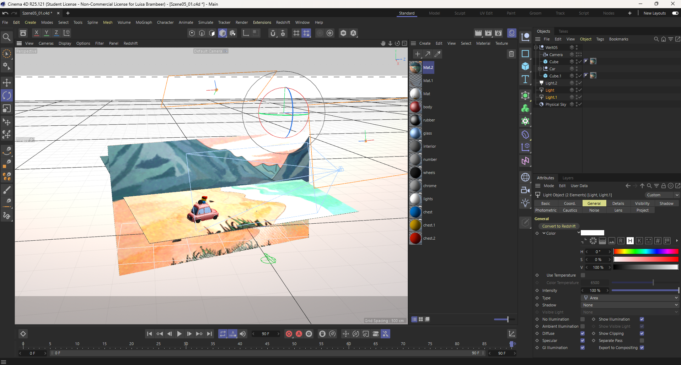Select Physical Sky object
The height and width of the screenshot is (365, 681).
(x=556, y=104)
